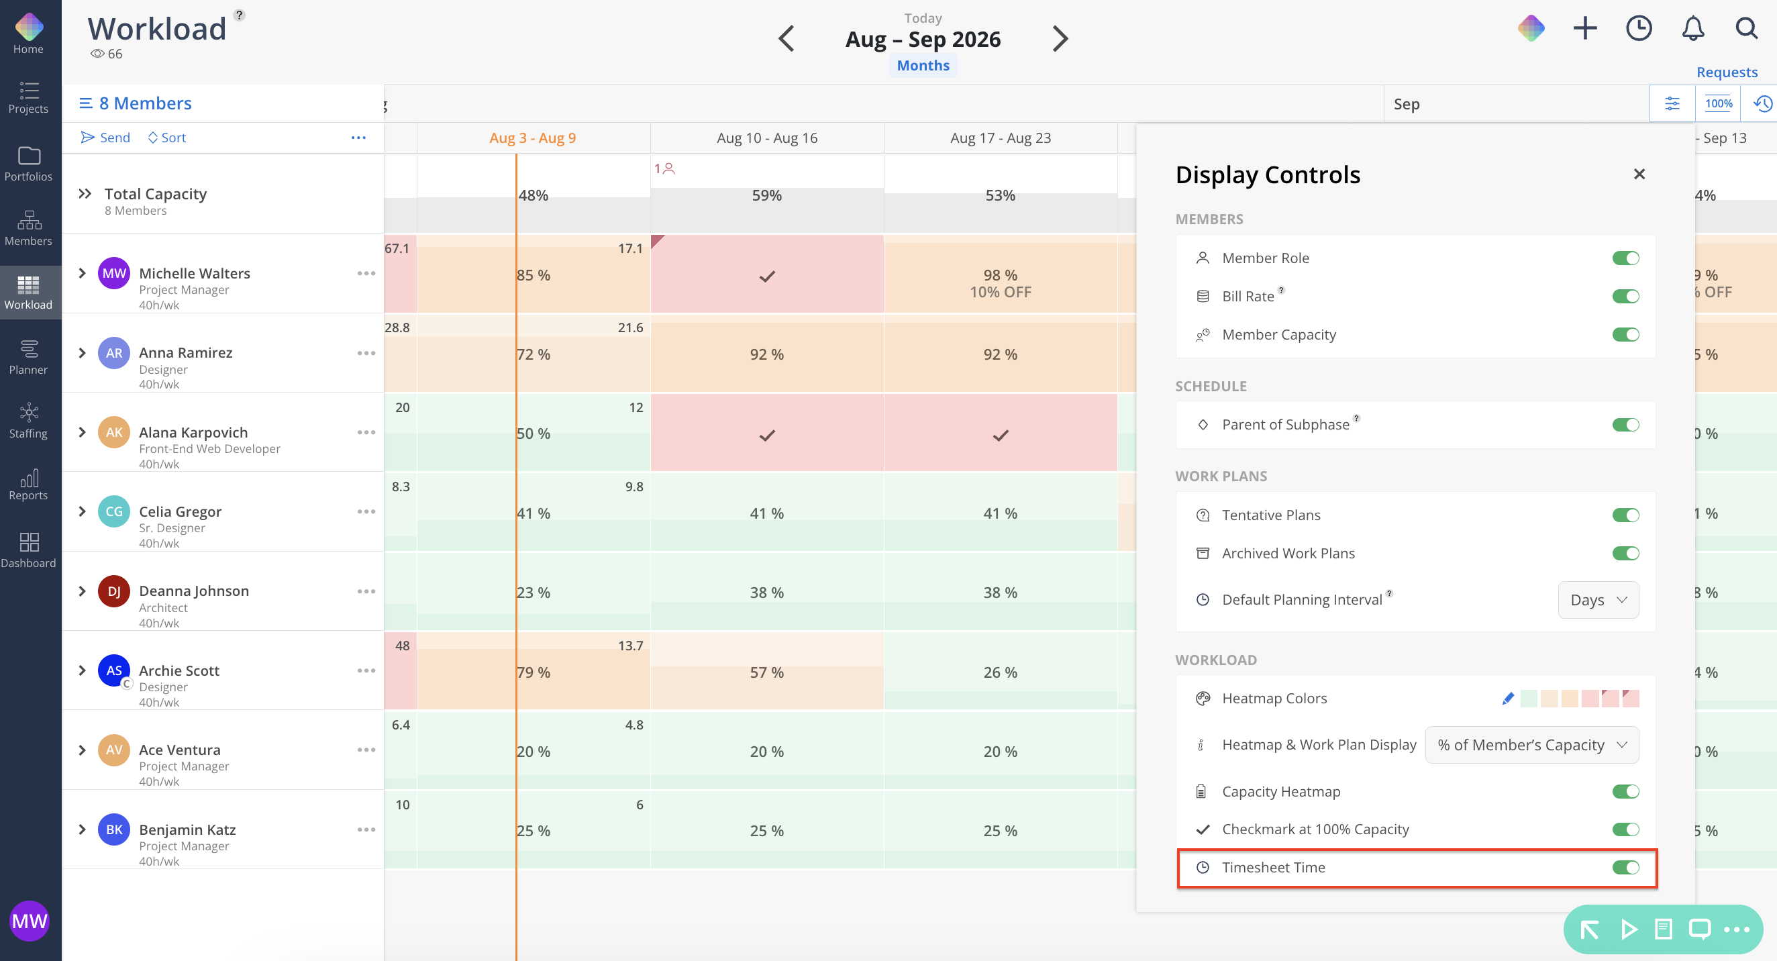Viewport: 1777px width, 961px height.
Task: Open Default Planning Interval Days dropdown
Action: [x=1598, y=599]
